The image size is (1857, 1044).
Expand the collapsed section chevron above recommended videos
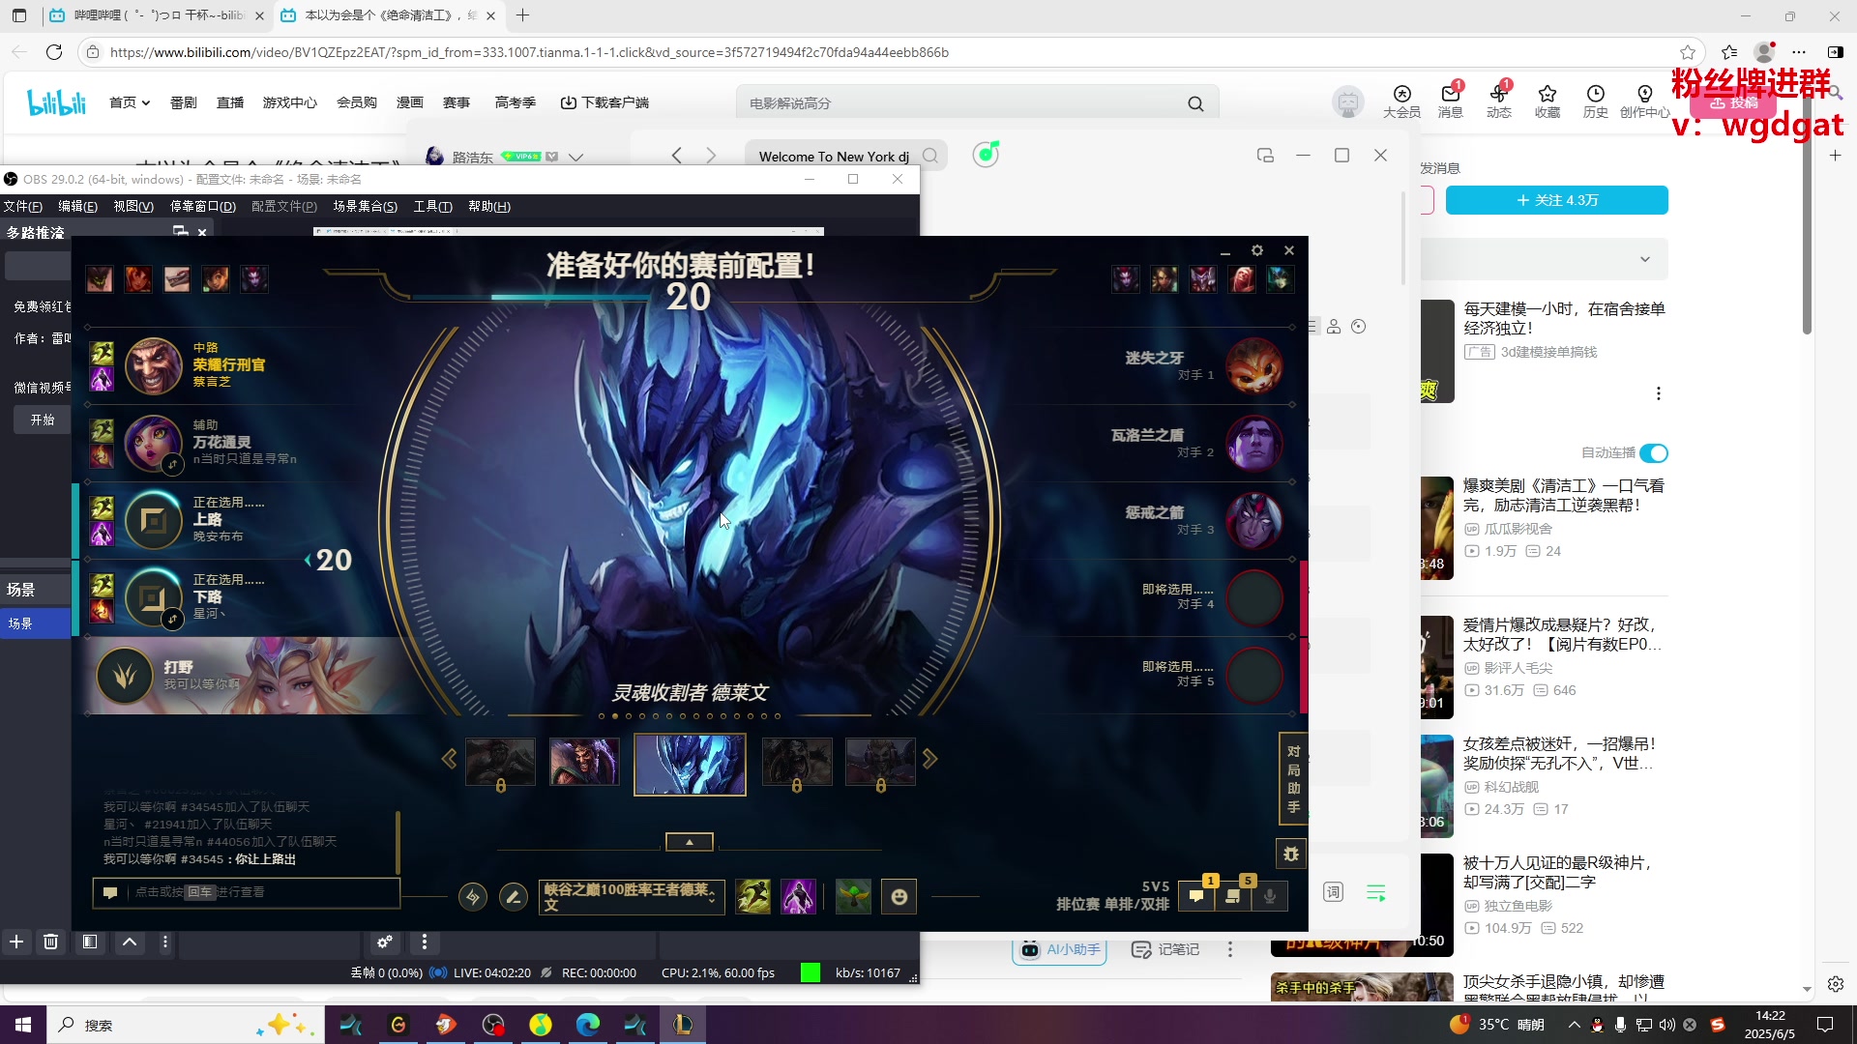[x=1645, y=259]
